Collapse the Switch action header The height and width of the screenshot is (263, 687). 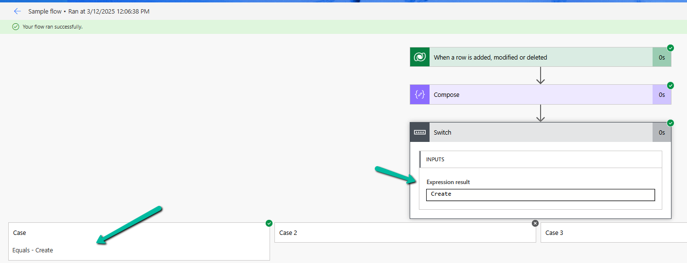pyautogui.click(x=540, y=132)
